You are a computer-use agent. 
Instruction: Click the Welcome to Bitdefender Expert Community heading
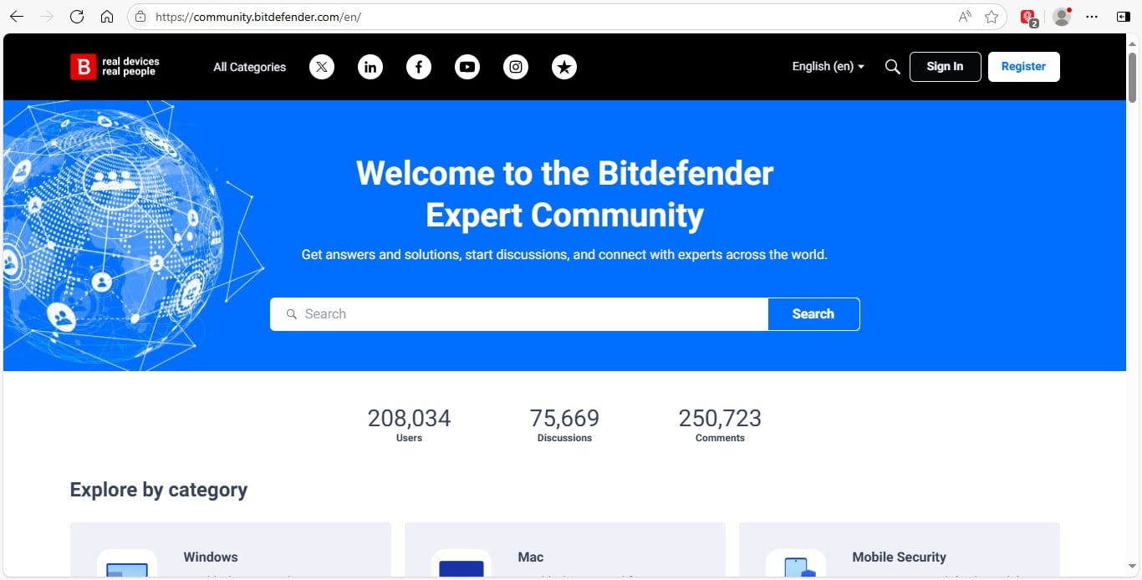pos(565,194)
